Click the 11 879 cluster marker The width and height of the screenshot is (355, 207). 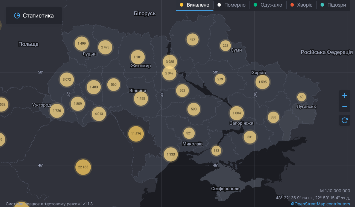pyautogui.click(x=136, y=134)
